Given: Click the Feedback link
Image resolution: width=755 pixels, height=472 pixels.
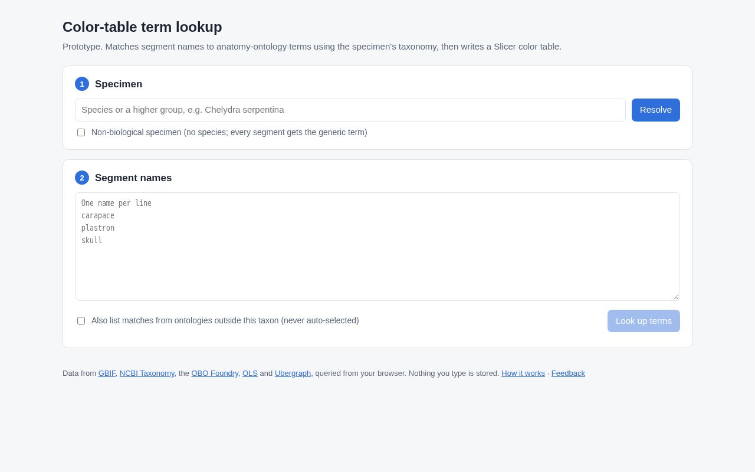Looking at the screenshot, I should (568, 373).
